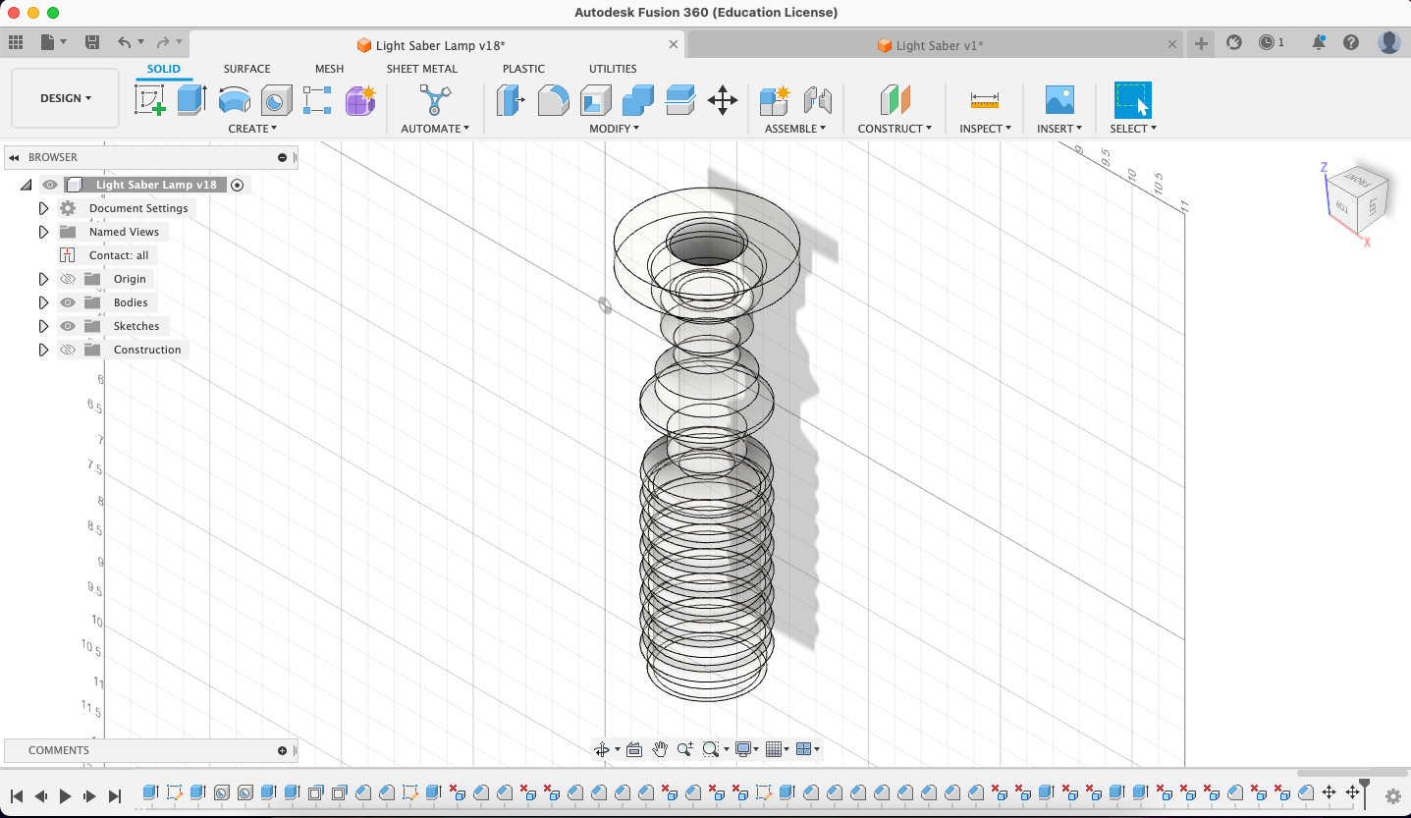Activate the Extrude tool

click(x=190, y=99)
